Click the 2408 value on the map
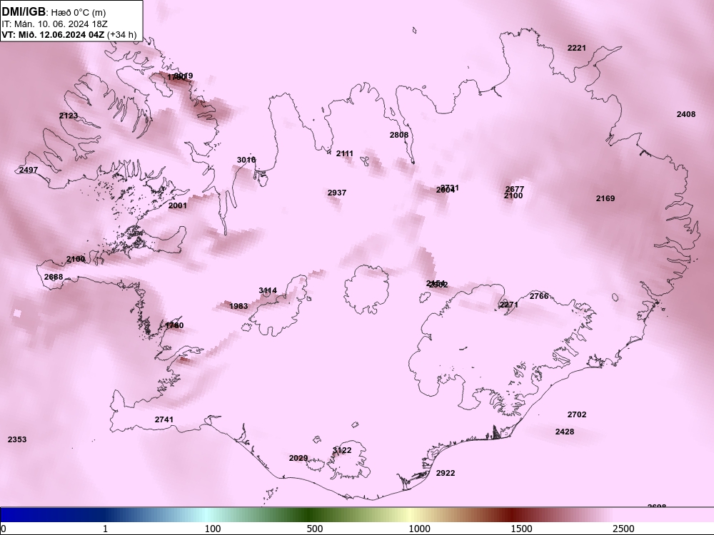The image size is (714, 535). tap(685, 114)
